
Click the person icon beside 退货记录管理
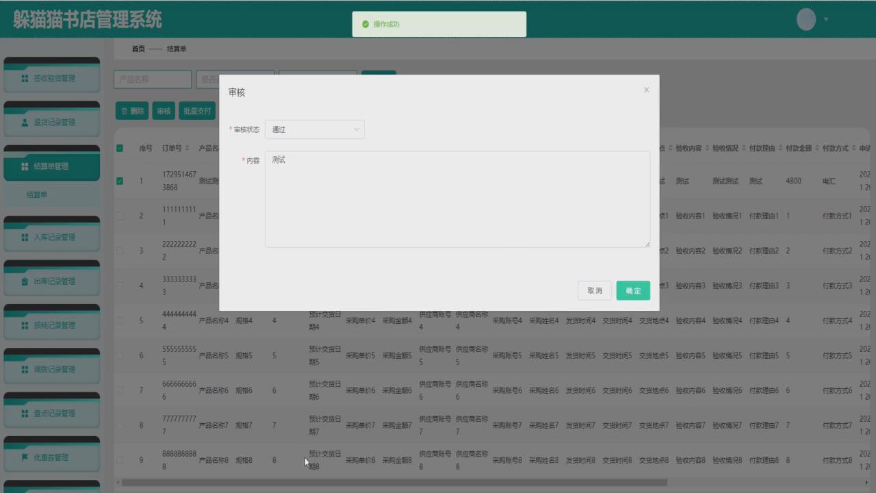[25, 123]
